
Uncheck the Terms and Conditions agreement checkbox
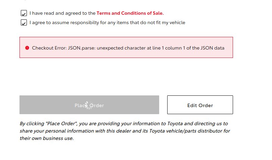[x=24, y=13]
